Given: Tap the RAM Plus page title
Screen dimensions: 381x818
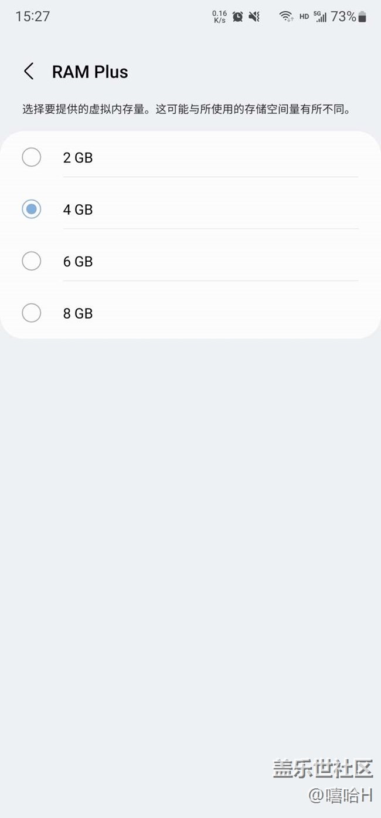Looking at the screenshot, I should (90, 72).
